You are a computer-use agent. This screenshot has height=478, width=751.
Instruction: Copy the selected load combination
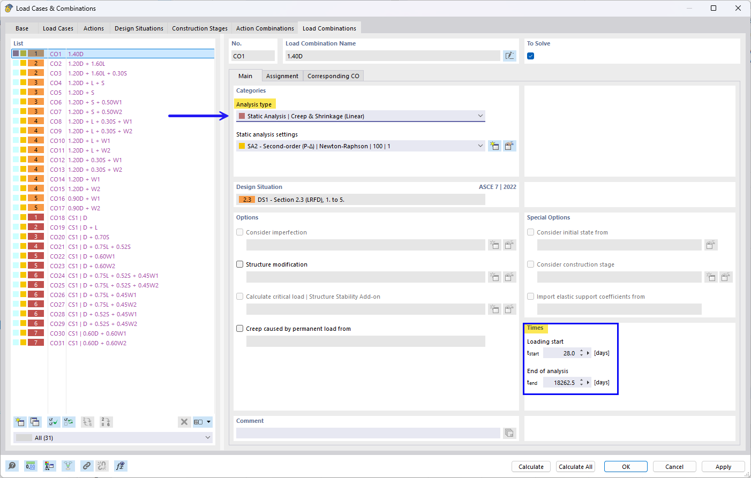point(35,422)
